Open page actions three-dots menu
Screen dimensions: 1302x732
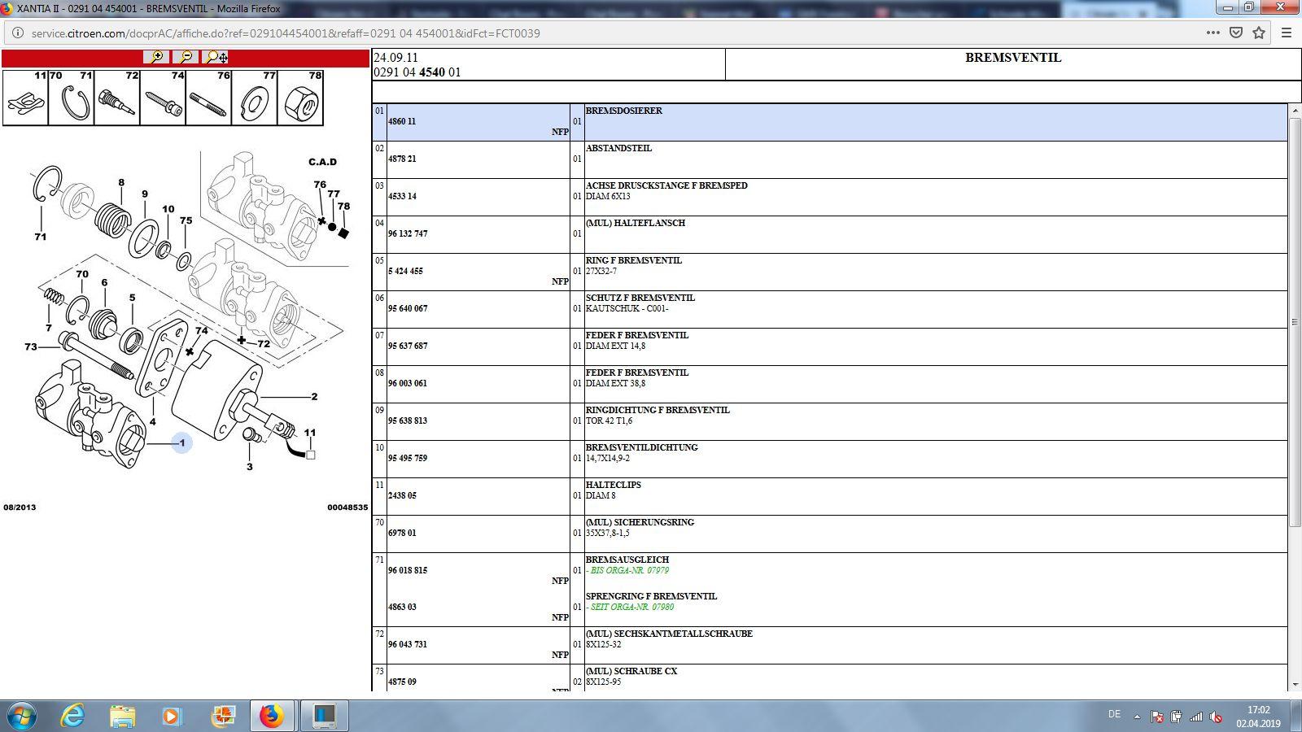coord(1213,33)
